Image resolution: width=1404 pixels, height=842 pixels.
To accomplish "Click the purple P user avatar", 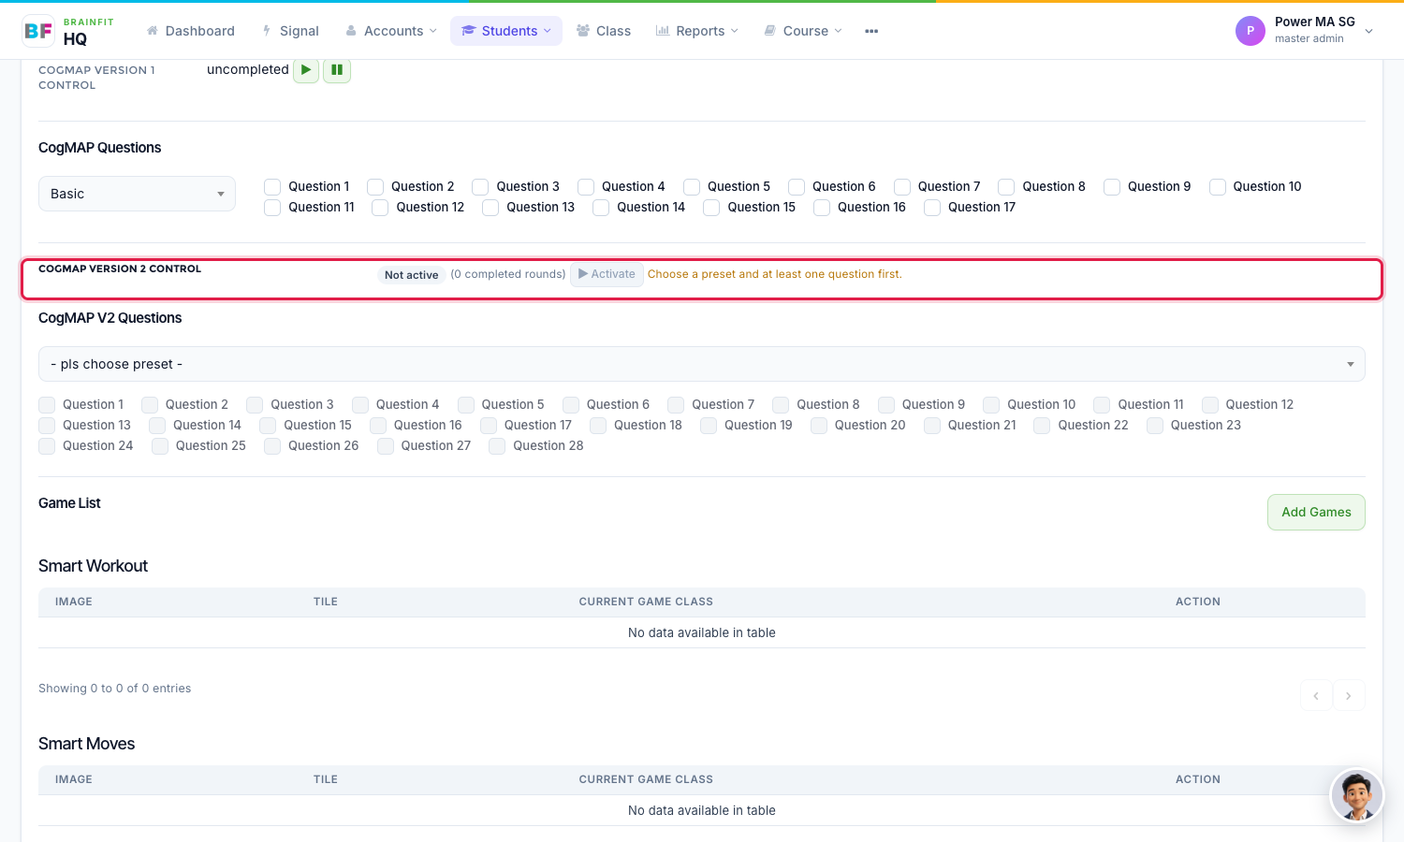I will coord(1250,31).
